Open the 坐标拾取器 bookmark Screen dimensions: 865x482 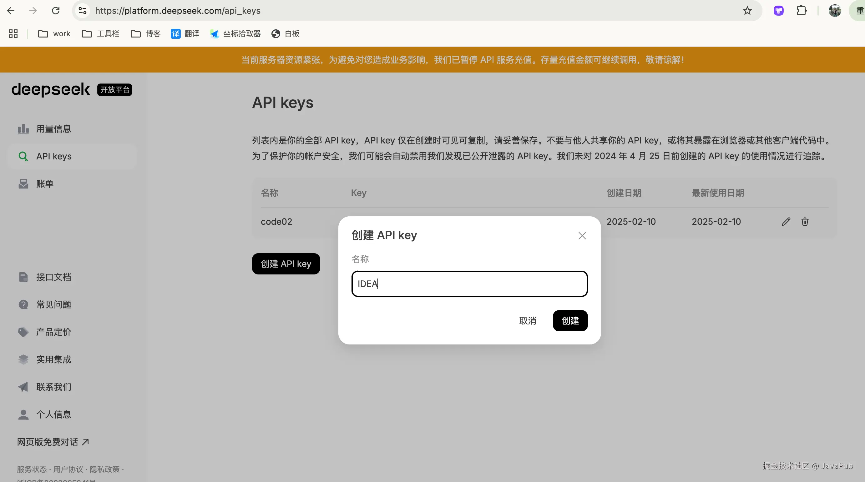coord(235,33)
